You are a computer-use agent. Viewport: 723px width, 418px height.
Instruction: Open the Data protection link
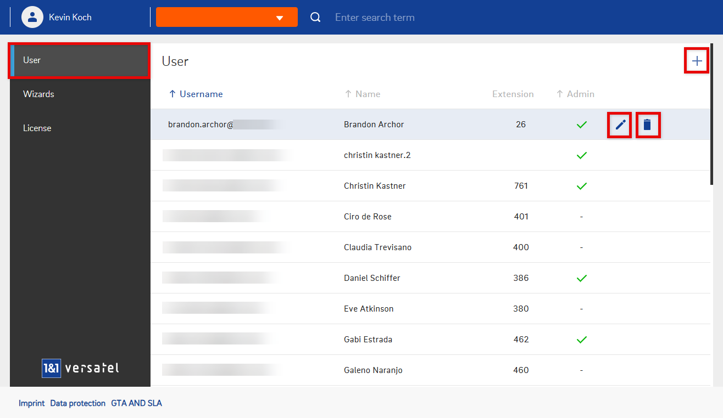pyautogui.click(x=77, y=403)
